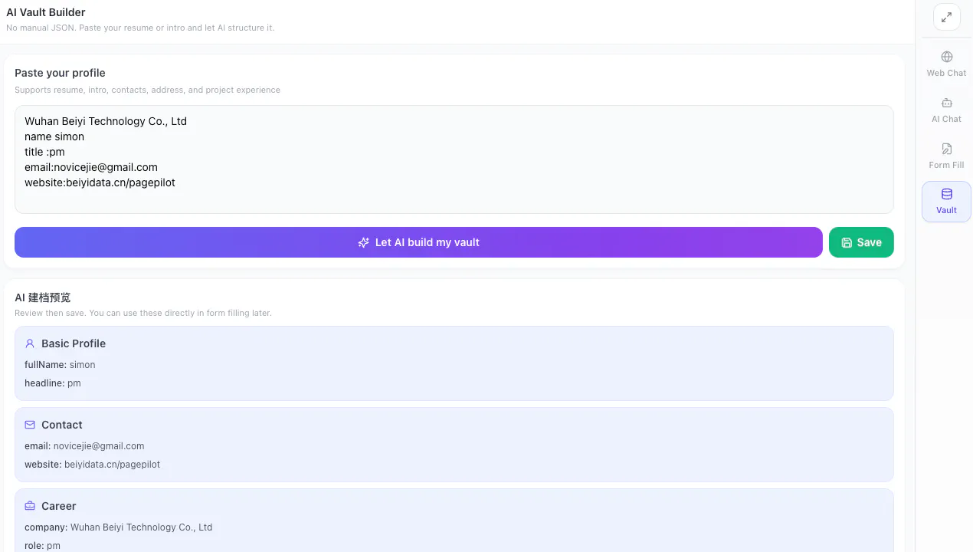Select the Vault tab label
Image resolution: width=973 pixels, height=552 pixels.
(x=946, y=210)
